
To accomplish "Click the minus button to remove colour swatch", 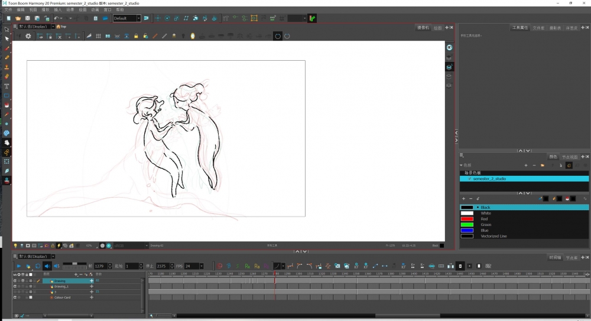I will coord(471,199).
